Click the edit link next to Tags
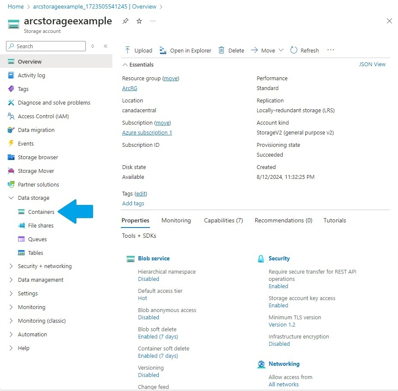Image resolution: width=398 pixels, height=391 pixels. [141, 194]
